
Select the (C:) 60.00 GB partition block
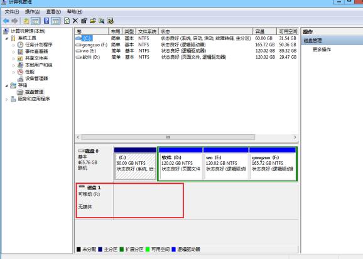(136, 164)
